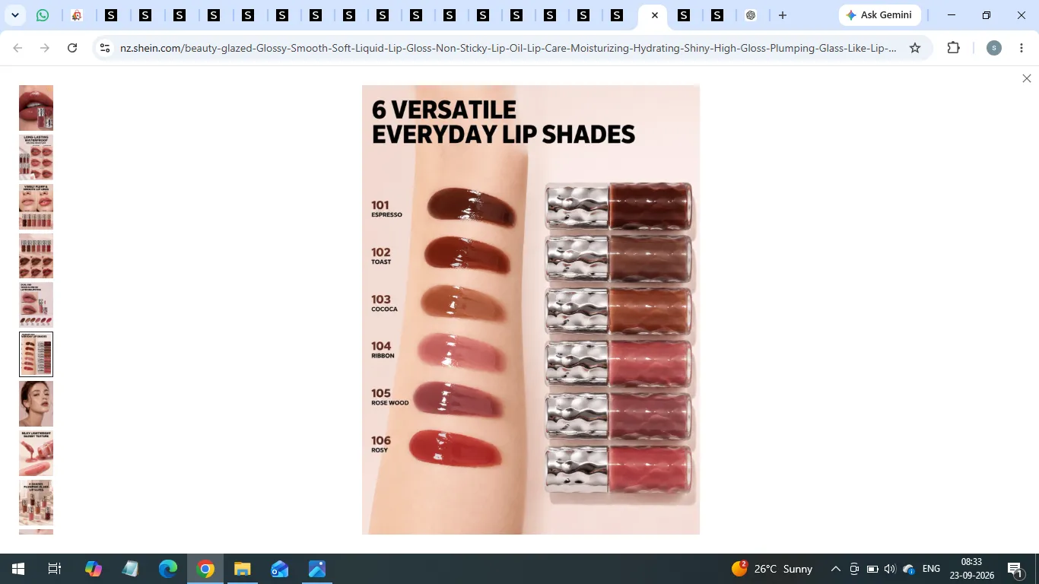Close the image gallery overlay with X
Image resolution: width=1039 pixels, height=584 pixels.
(1027, 78)
